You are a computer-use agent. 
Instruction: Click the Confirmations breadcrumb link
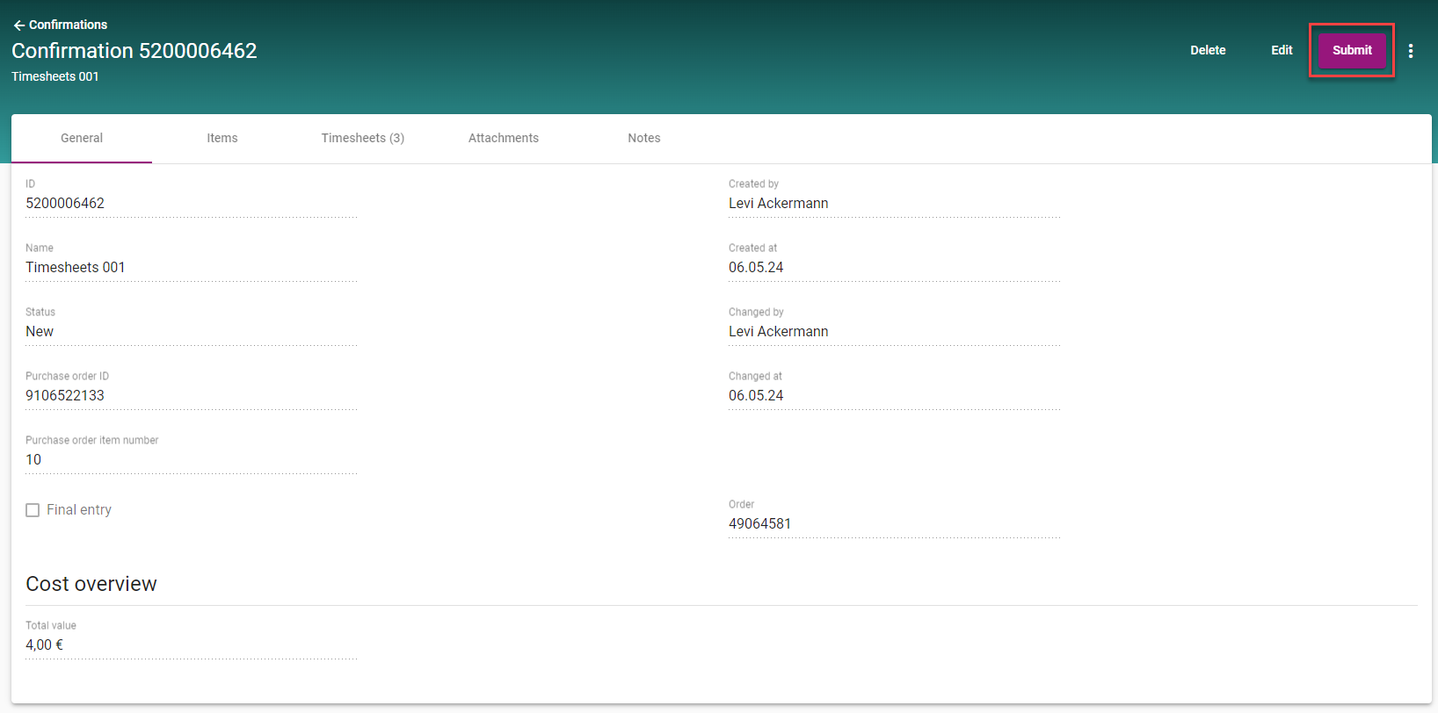[x=68, y=25]
